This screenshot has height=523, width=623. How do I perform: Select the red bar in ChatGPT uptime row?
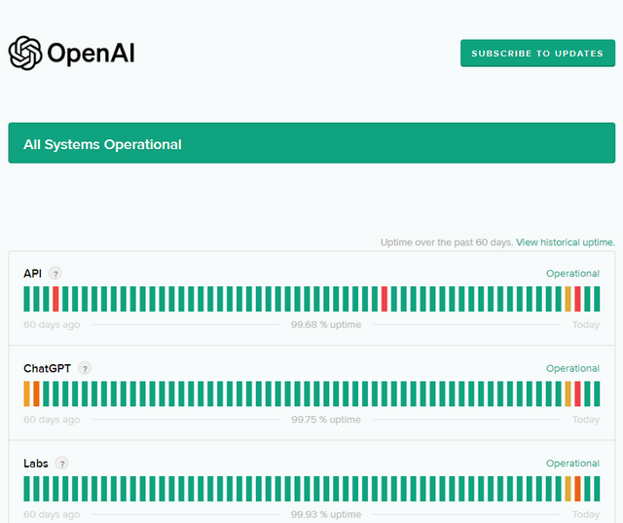click(577, 393)
